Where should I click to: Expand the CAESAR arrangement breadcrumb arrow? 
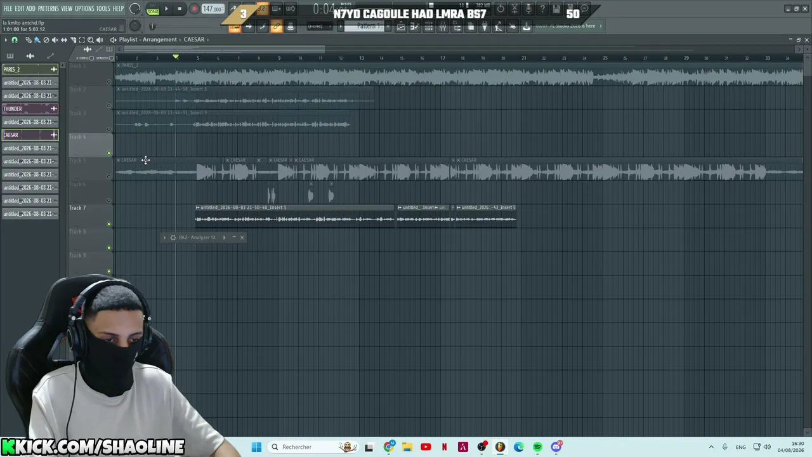point(208,39)
